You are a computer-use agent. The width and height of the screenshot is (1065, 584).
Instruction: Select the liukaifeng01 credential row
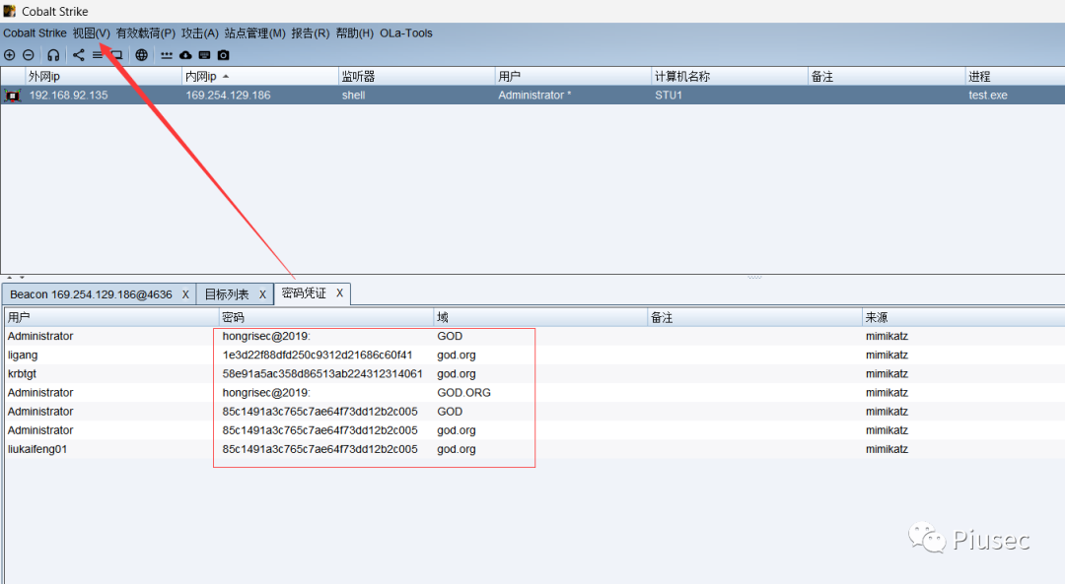point(533,450)
